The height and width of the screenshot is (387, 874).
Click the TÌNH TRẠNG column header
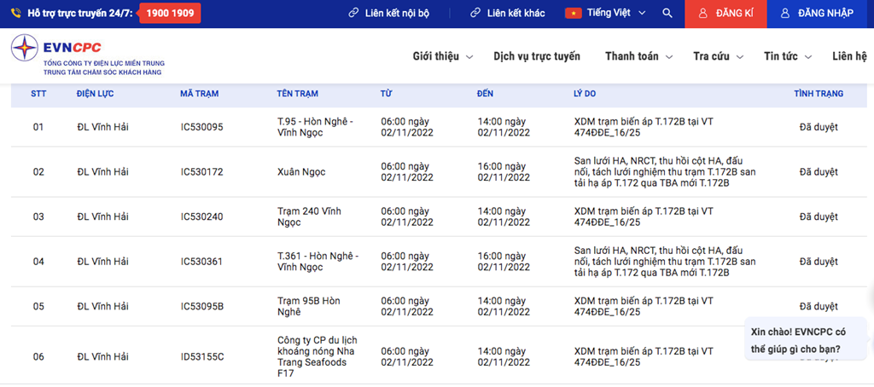coord(818,94)
